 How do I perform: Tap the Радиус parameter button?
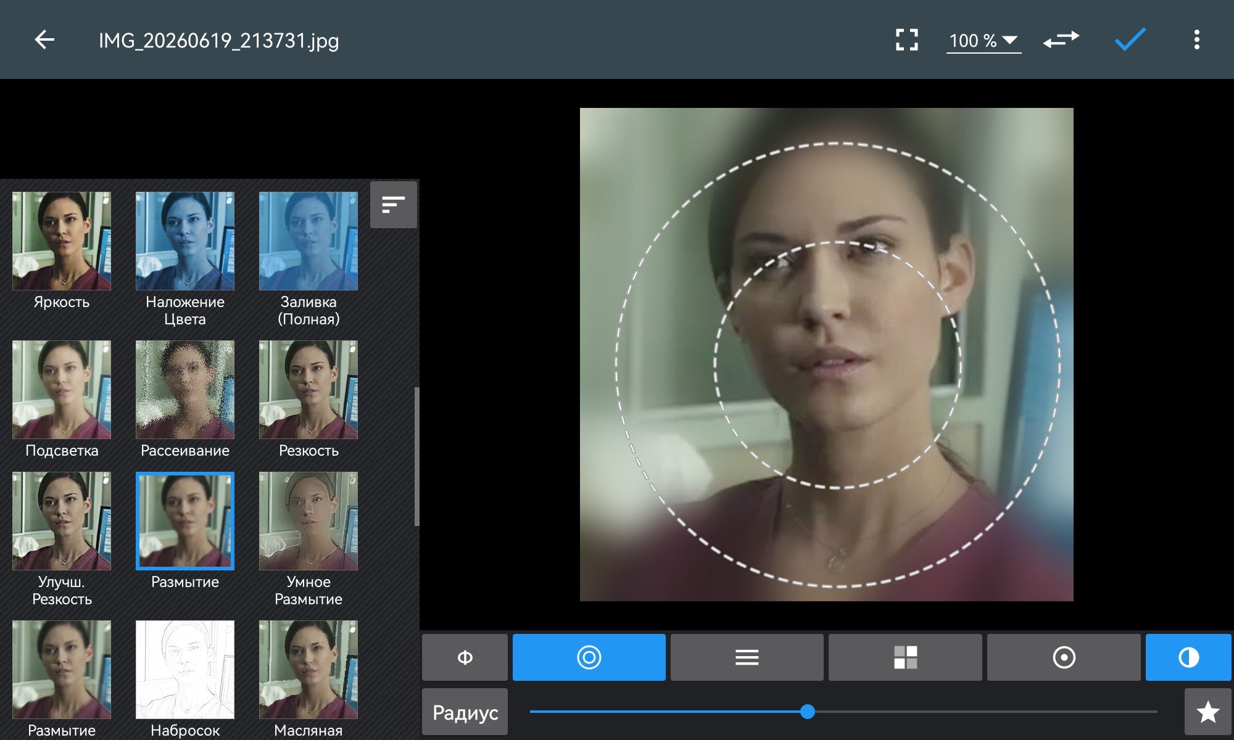(465, 712)
